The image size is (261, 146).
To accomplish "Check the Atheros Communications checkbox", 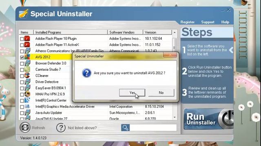I will click(22, 52).
